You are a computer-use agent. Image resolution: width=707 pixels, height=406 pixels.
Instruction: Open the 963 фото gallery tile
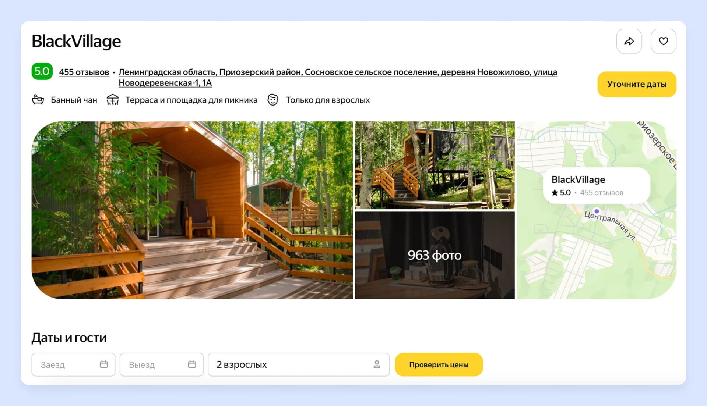[x=435, y=255]
